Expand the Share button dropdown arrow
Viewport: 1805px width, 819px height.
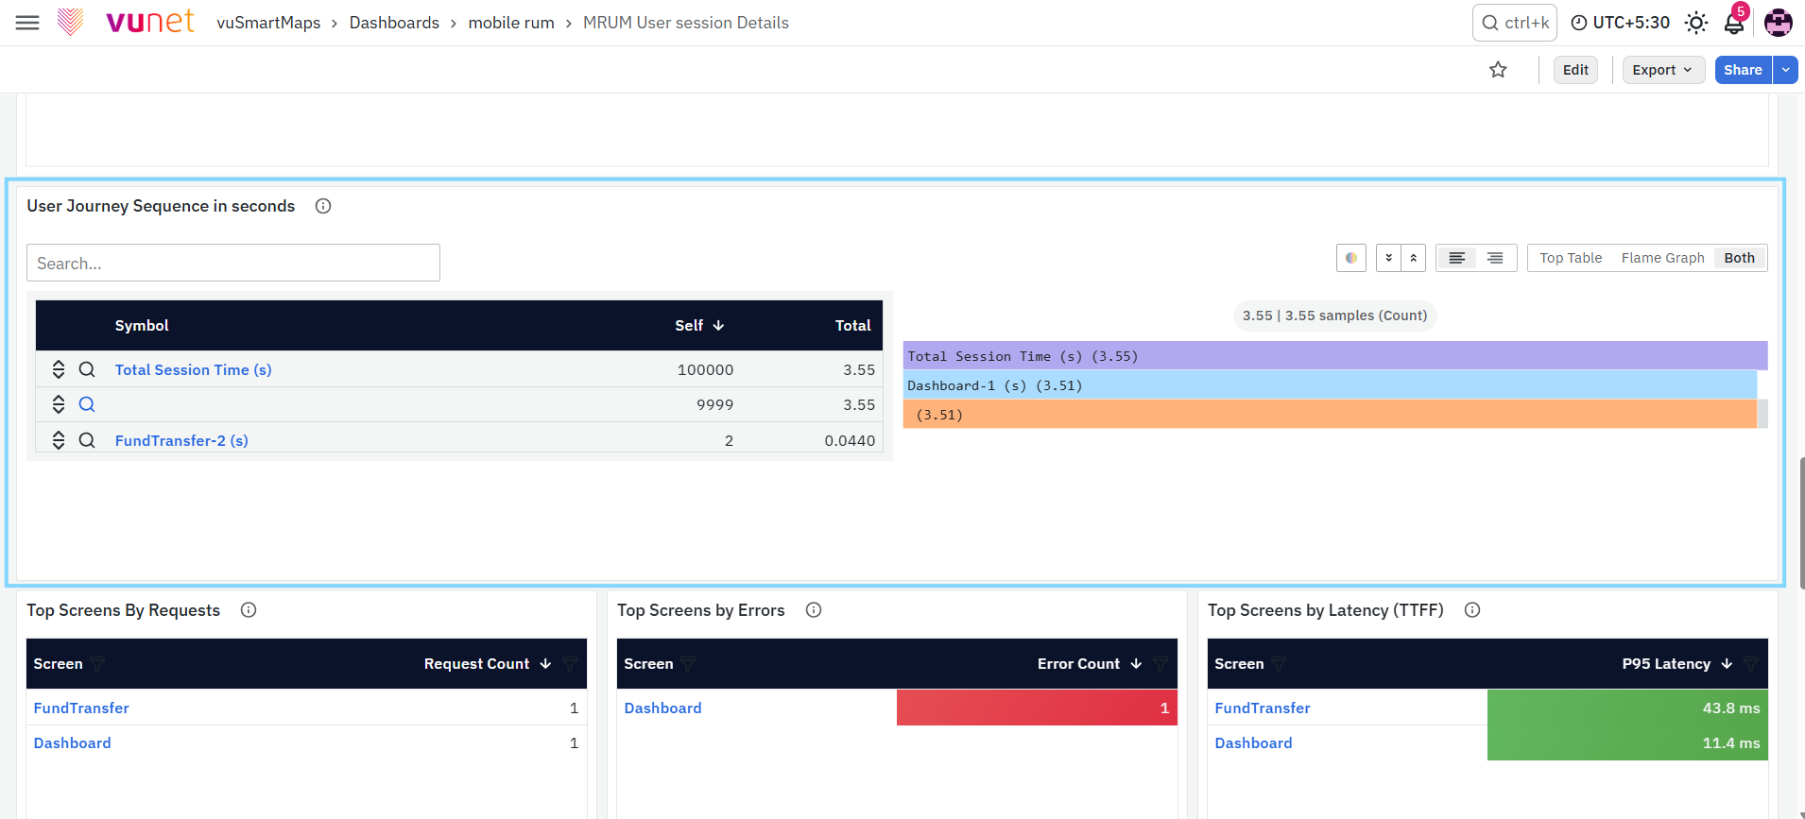pyautogui.click(x=1785, y=70)
